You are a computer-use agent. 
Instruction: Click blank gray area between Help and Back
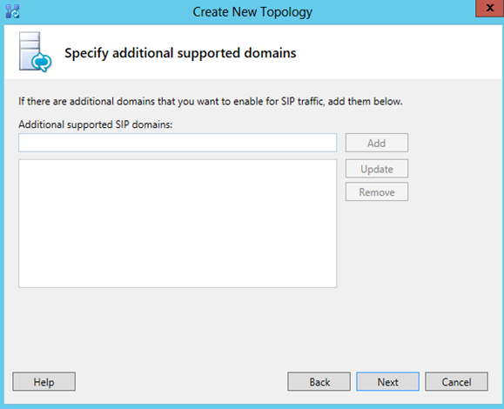tap(182, 382)
